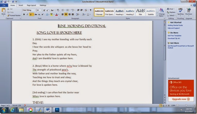Image resolution: width=197 pixels, height=114 pixels.
Task: Click the Get Free Templates link
Action: pos(174,35)
